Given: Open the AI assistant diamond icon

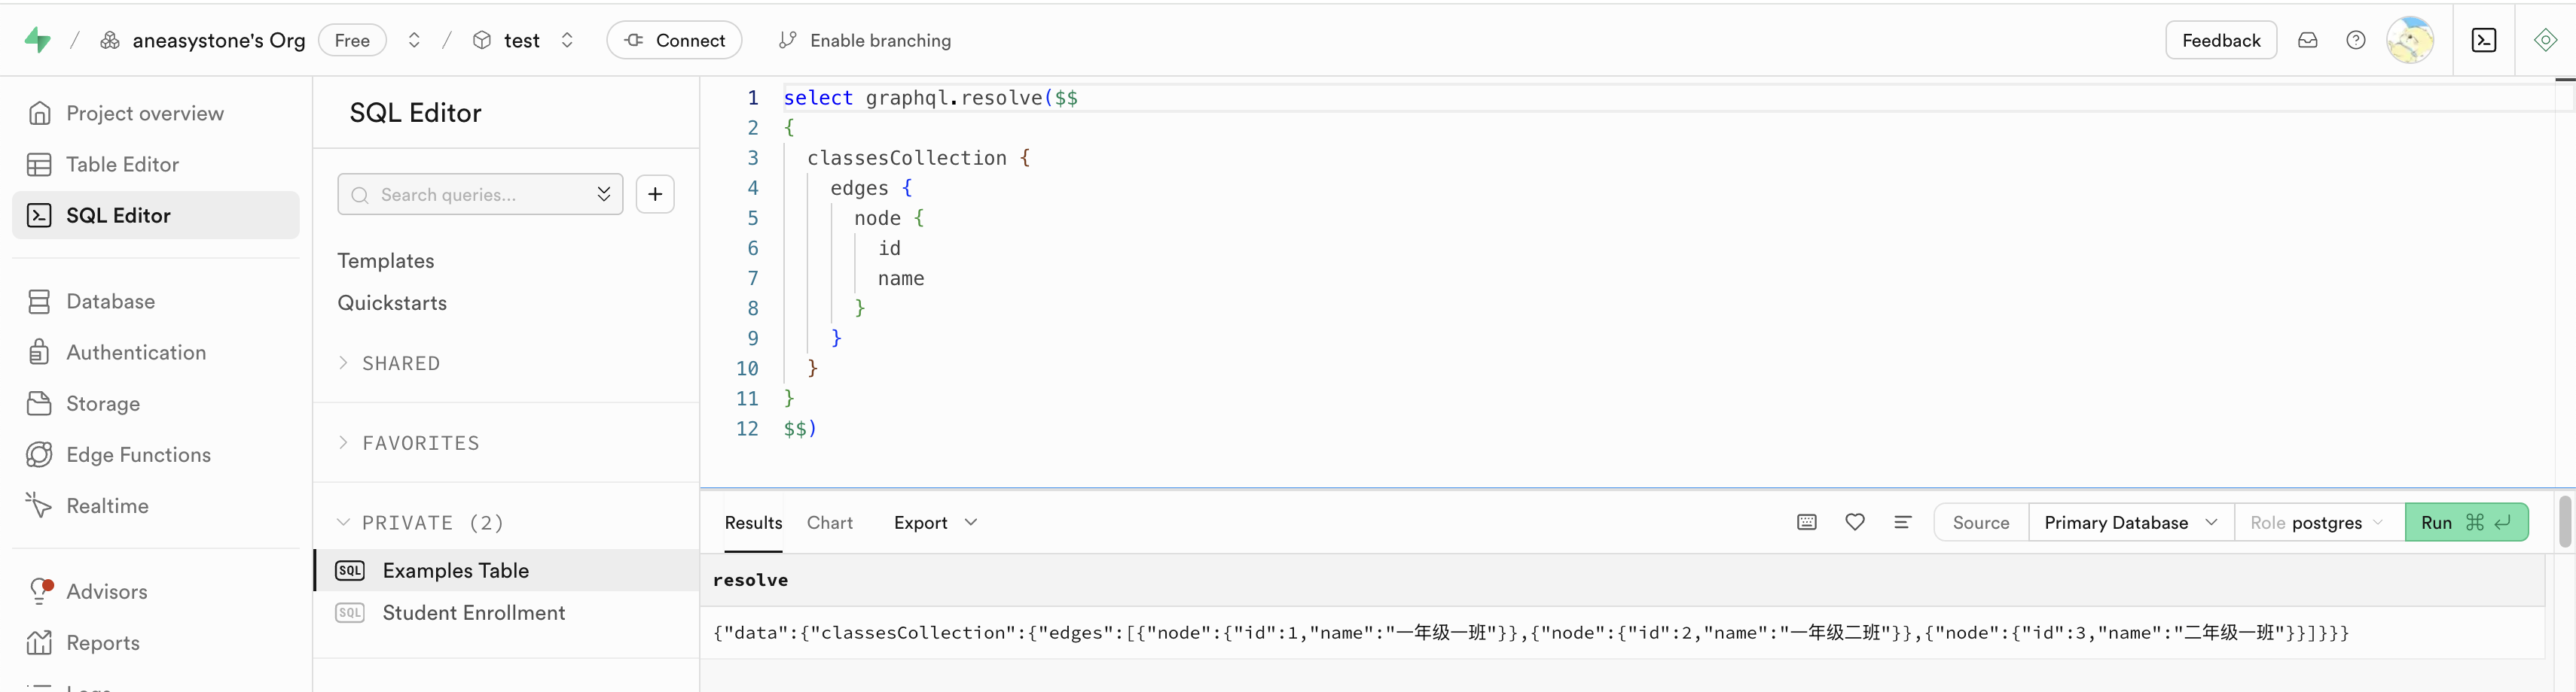Looking at the screenshot, I should tap(2545, 40).
